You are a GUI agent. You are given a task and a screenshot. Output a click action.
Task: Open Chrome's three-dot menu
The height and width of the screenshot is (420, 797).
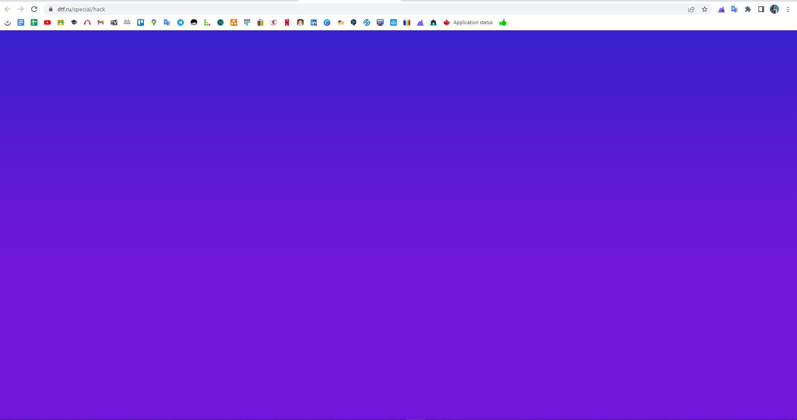[788, 9]
